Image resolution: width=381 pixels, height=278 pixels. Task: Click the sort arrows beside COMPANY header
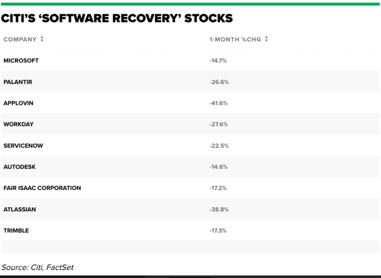[42, 39]
